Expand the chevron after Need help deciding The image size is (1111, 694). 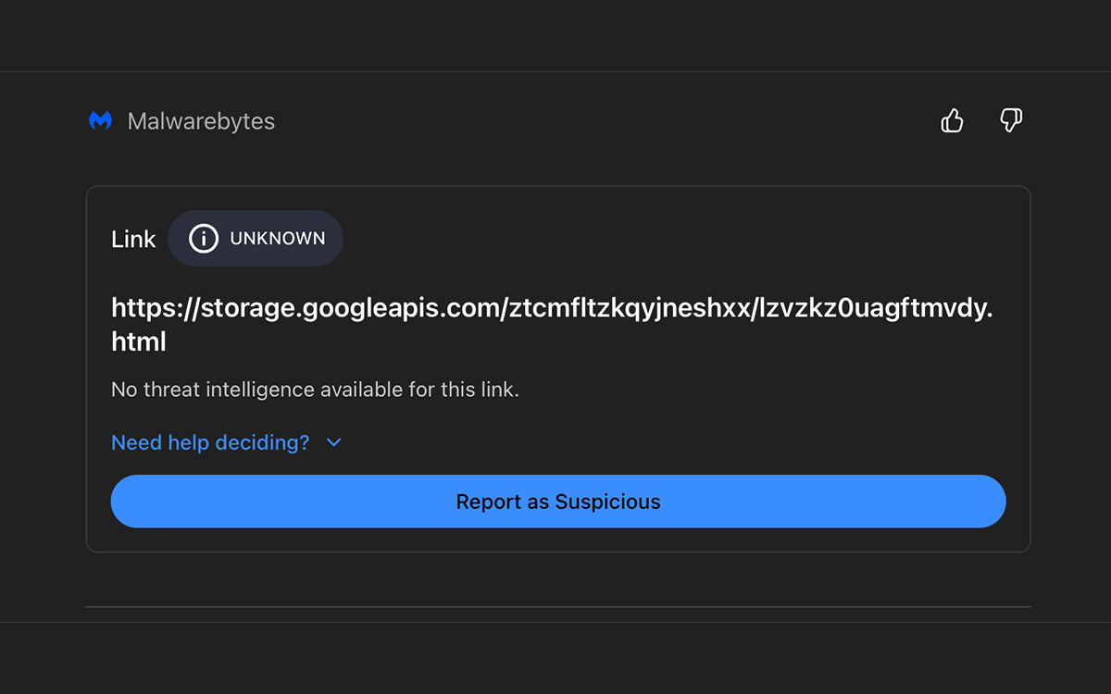click(334, 443)
